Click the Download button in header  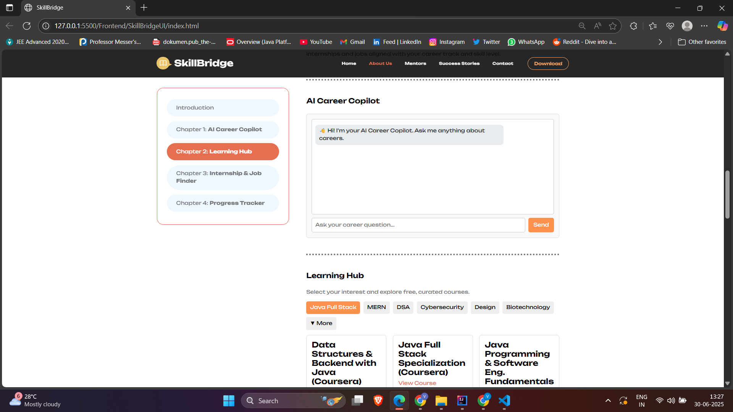tap(548, 64)
